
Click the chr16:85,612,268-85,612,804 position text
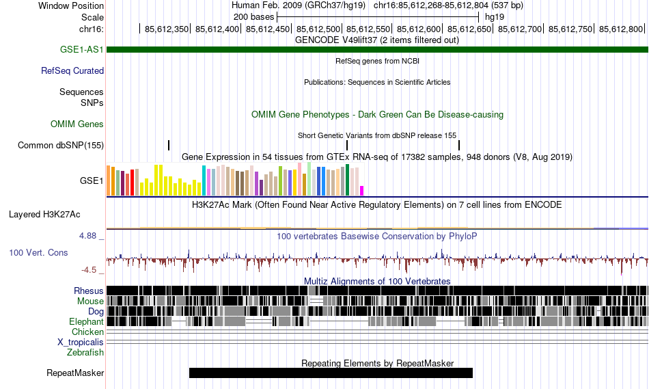coord(448,5)
